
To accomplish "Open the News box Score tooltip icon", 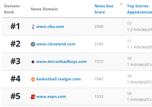I will 121,4.
